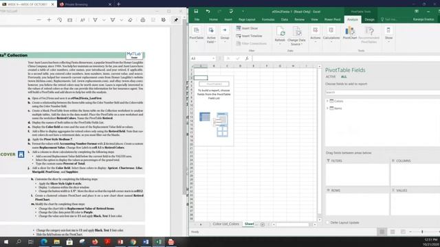Open a new browser tab with plus
The height and width of the screenshot is (247, 440).
119,4
